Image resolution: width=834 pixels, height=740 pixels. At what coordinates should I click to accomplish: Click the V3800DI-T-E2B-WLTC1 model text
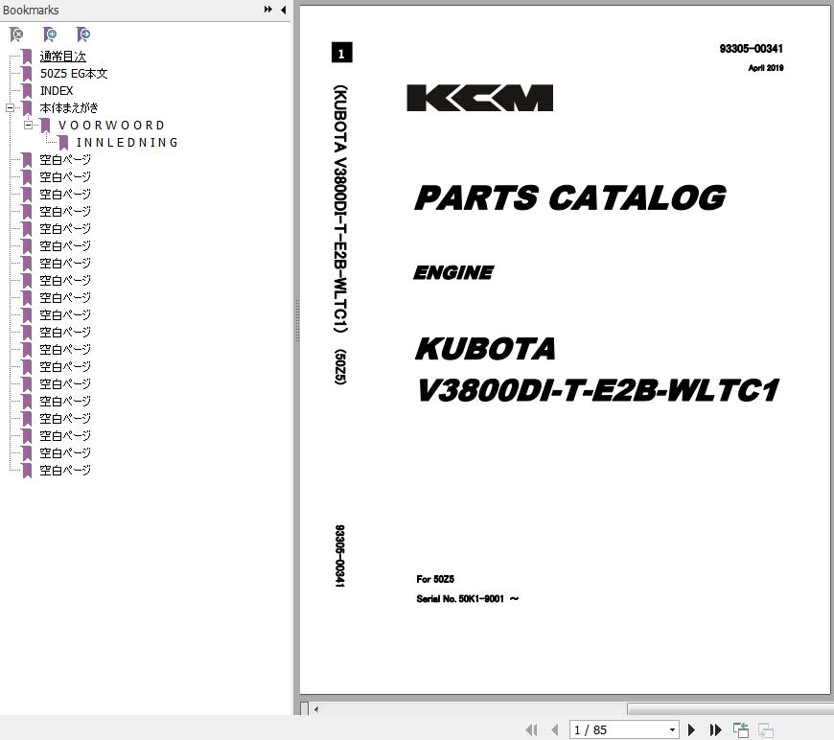coord(598,390)
